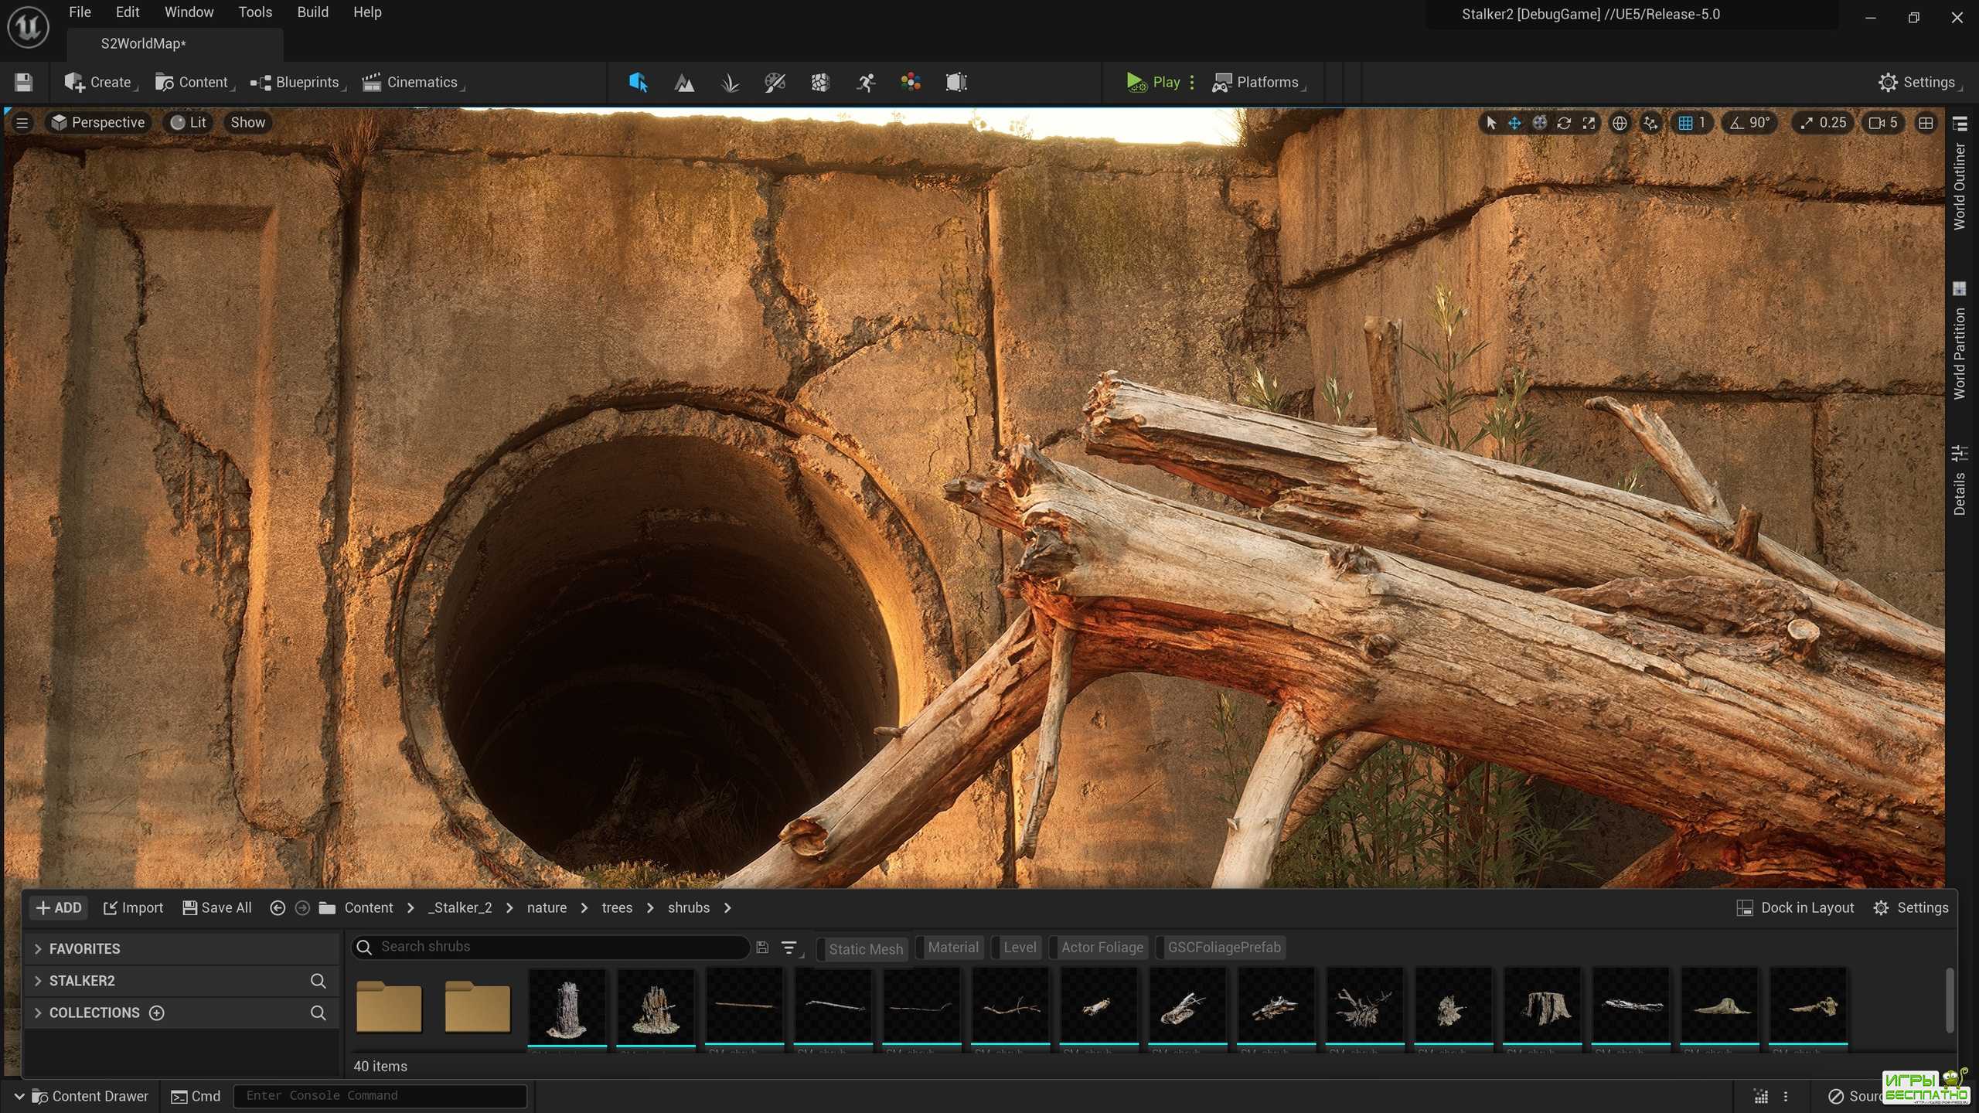
Task: Switch to Landscape mode icon
Action: (684, 83)
